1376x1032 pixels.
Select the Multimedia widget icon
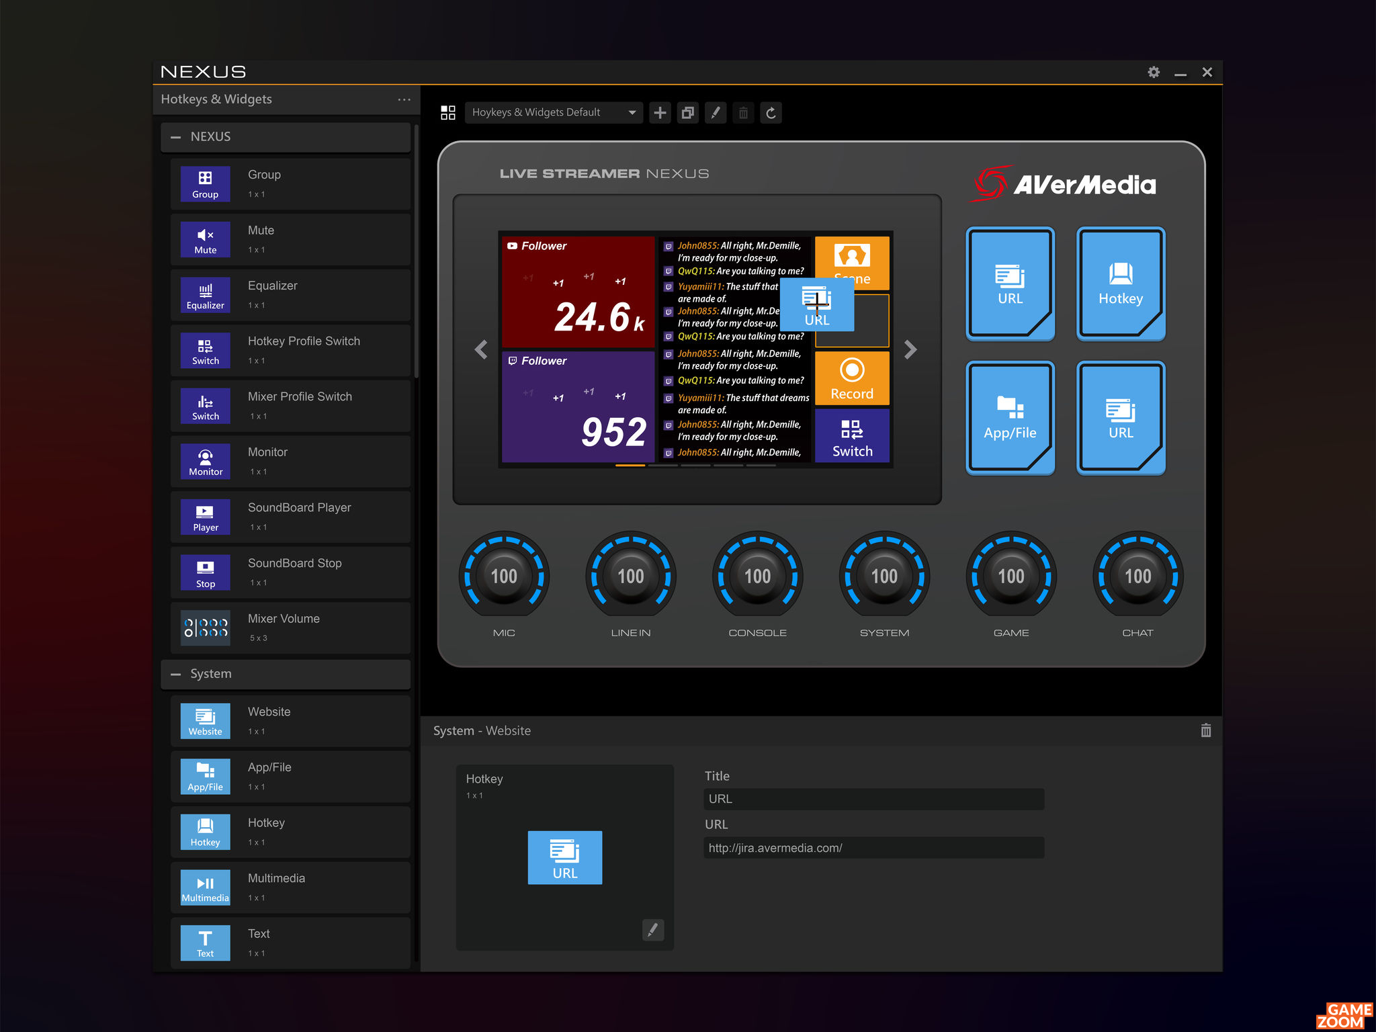(205, 888)
